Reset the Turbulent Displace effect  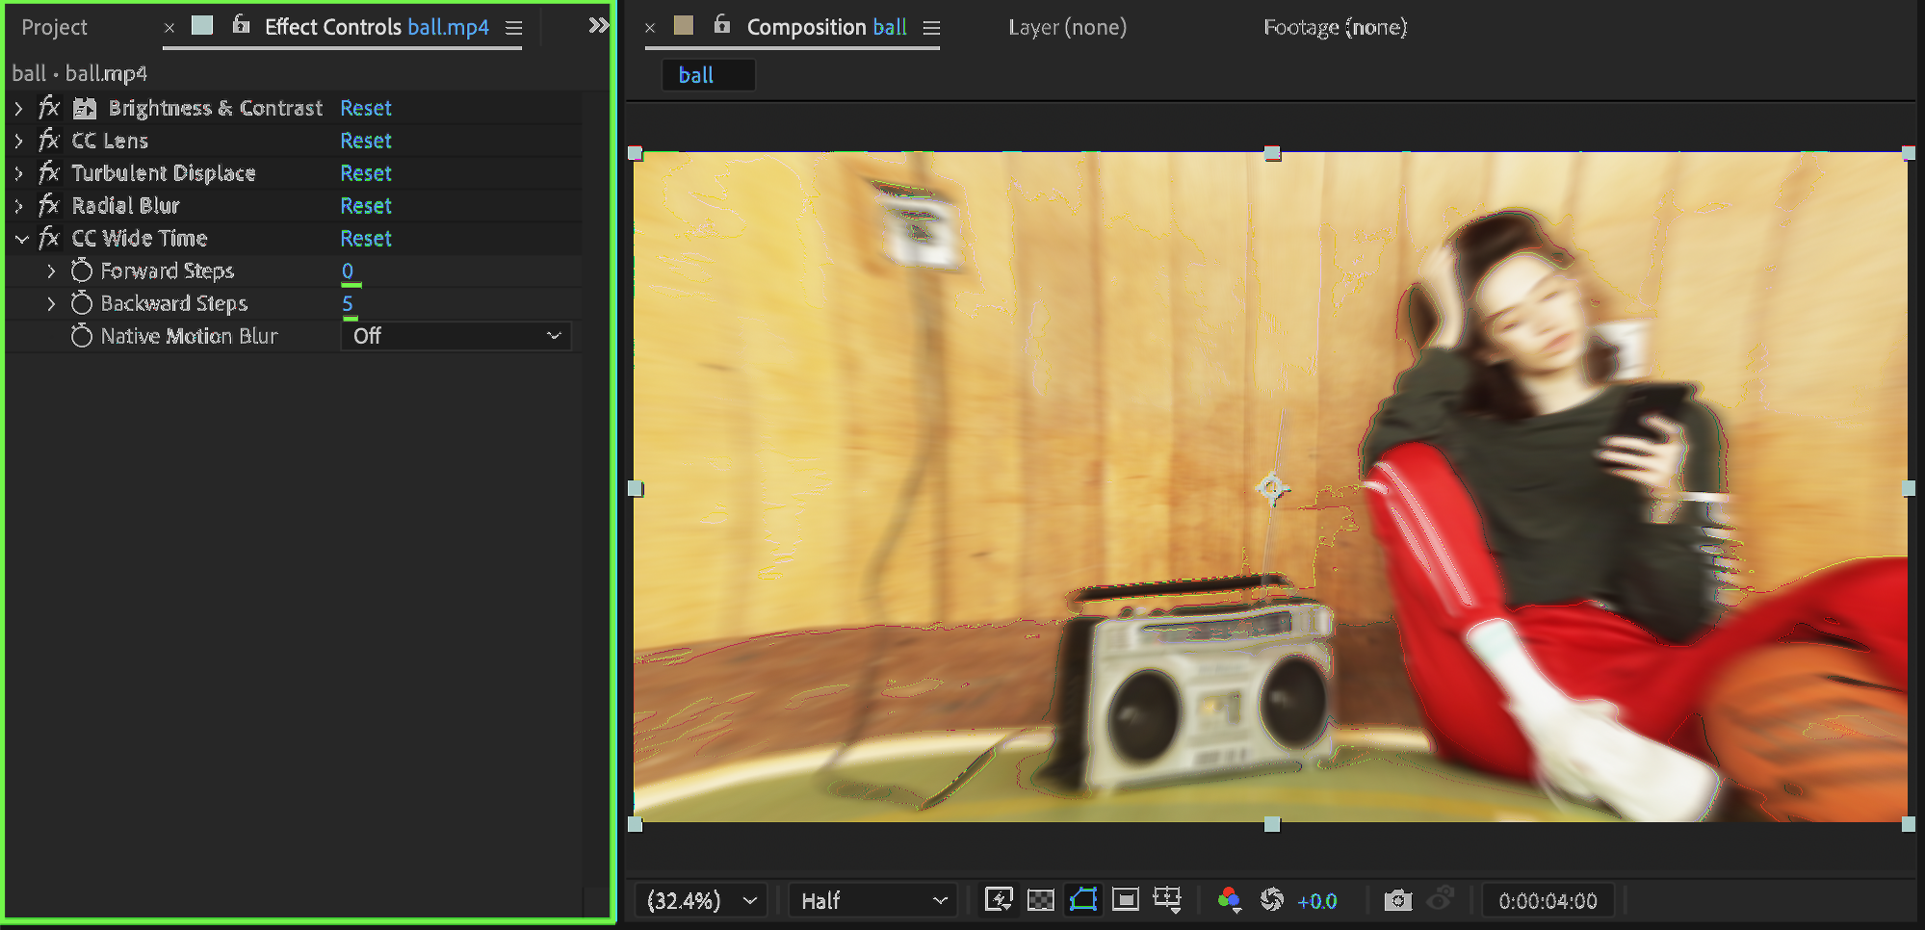tap(366, 173)
